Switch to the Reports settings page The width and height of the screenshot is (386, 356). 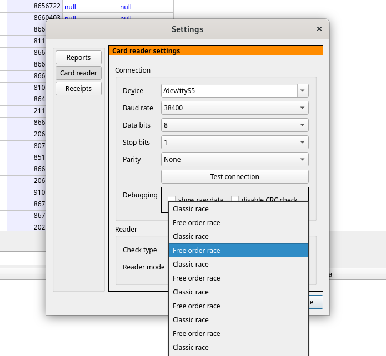pos(78,57)
